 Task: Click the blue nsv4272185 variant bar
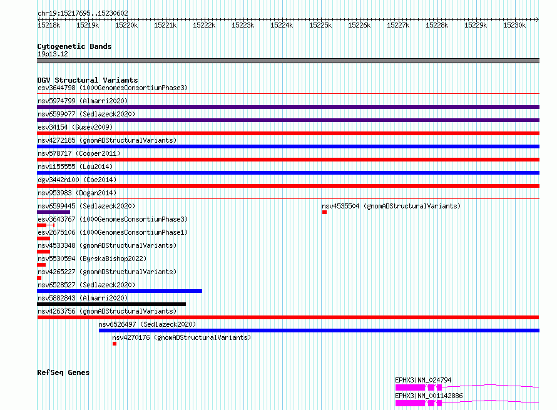[288, 146]
